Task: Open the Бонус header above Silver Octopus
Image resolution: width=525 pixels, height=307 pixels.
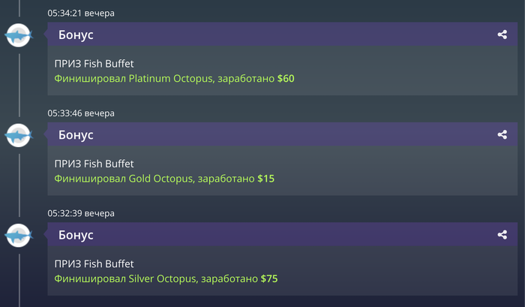Action: tap(76, 235)
